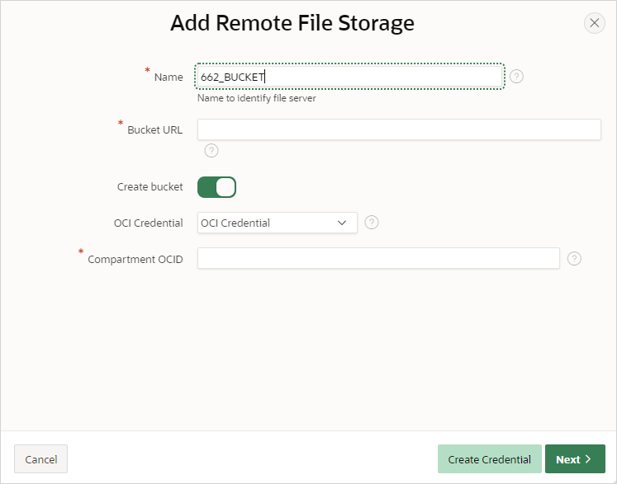
Task: Focus the Bucket URL text field
Action: coord(399,129)
